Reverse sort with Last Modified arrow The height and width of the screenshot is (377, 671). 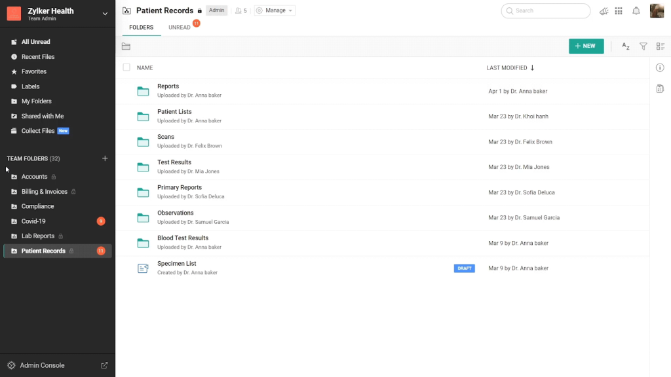[532, 67]
